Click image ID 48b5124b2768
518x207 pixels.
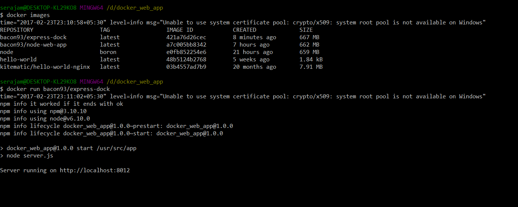186,60
